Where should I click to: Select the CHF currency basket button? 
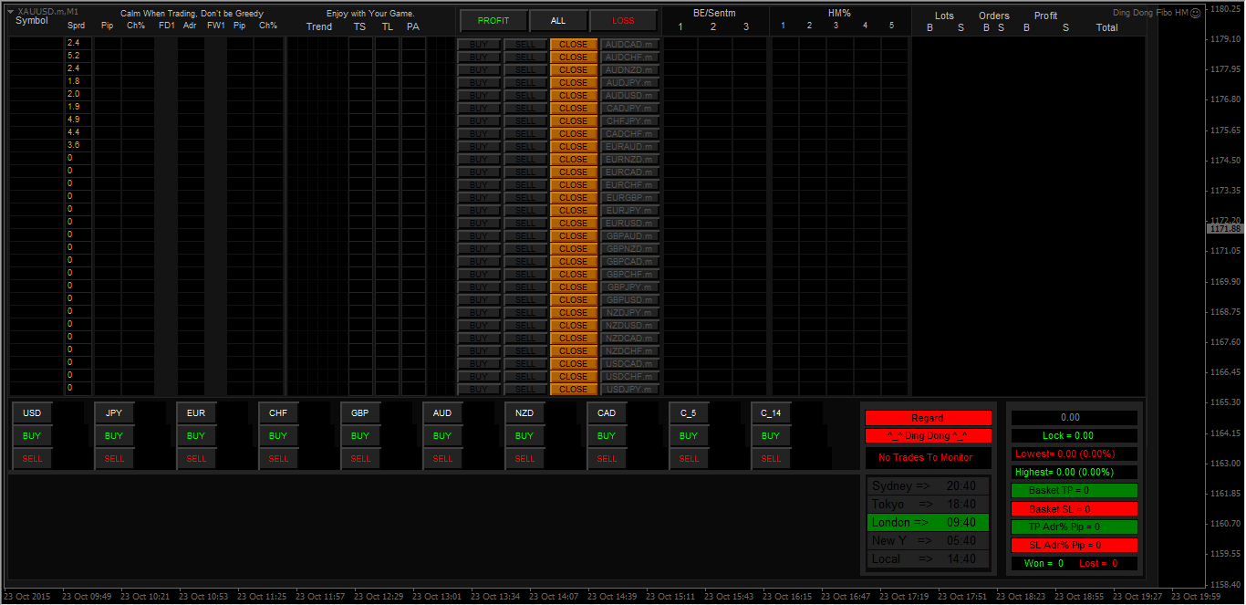coord(278,412)
